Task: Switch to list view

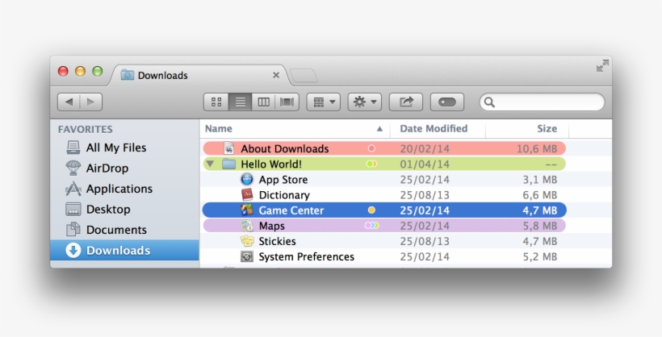Action: (241, 102)
